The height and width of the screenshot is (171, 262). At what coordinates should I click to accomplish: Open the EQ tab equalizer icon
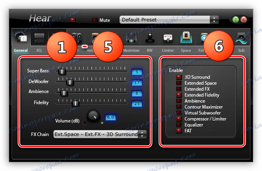click(x=39, y=38)
